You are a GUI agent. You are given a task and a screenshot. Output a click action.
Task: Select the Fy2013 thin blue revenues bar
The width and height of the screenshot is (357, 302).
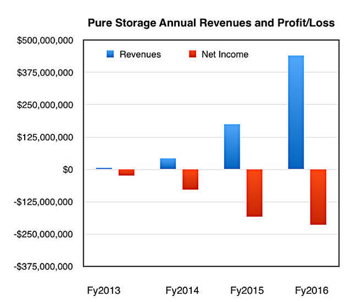click(104, 168)
